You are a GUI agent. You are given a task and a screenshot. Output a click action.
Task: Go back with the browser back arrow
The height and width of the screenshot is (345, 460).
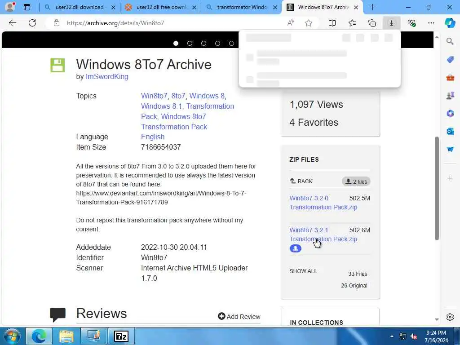[12, 23]
